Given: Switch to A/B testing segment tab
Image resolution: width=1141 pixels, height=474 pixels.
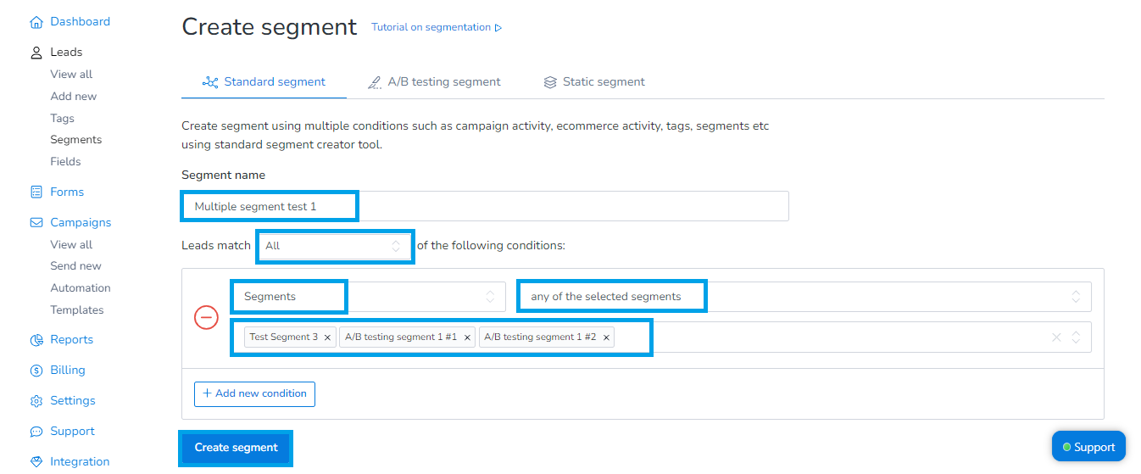Looking at the screenshot, I should (x=434, y=82).
